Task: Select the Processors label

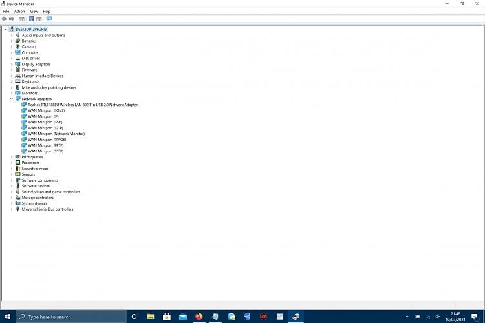Action: 30,163
